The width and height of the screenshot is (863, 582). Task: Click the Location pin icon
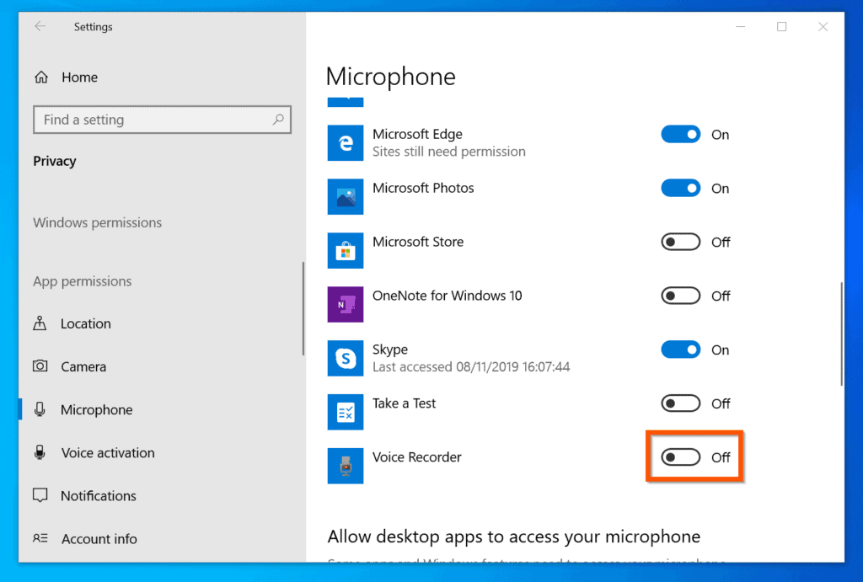pos(40,323)
